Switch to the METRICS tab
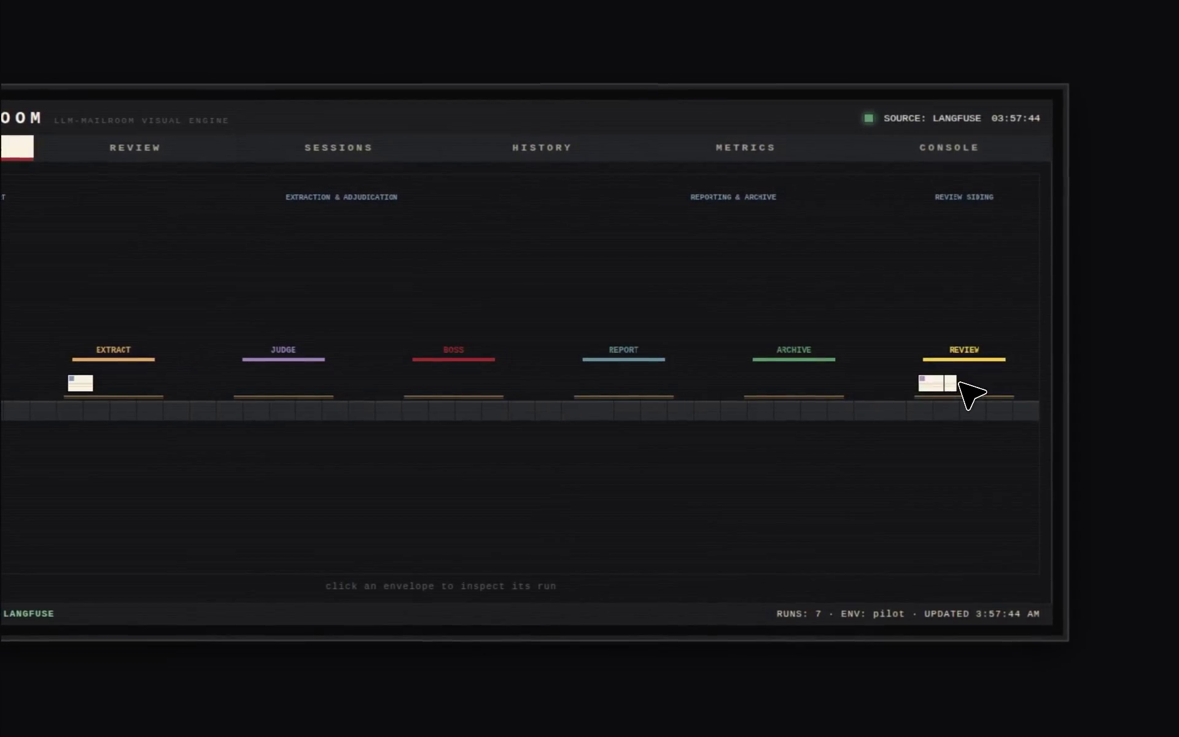This screenshot has height=737, width=1179. coord(745,147)
